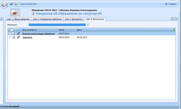Click the Сведения об обращении за госуслугой heading
Viewport: 181px width, 109px height.
(x=69, y=14)
